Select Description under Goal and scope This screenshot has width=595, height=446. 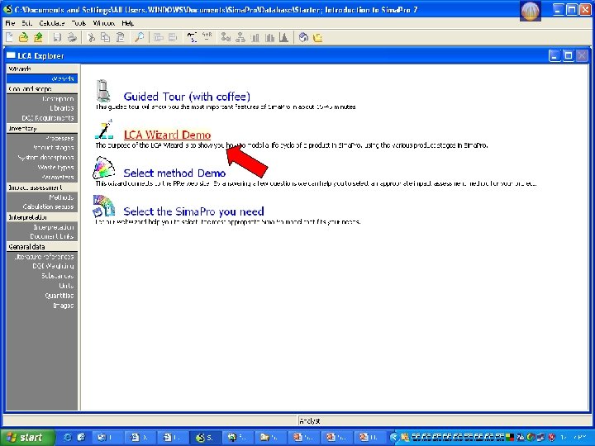pyautogui.click(x=58, y=98)
